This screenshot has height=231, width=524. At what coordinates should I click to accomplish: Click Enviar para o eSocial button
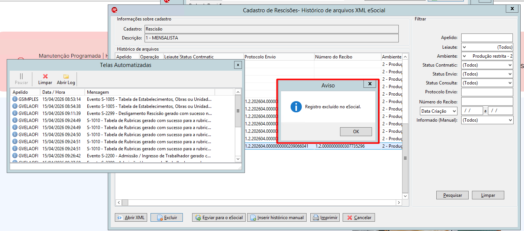click(x=219, y=218)
